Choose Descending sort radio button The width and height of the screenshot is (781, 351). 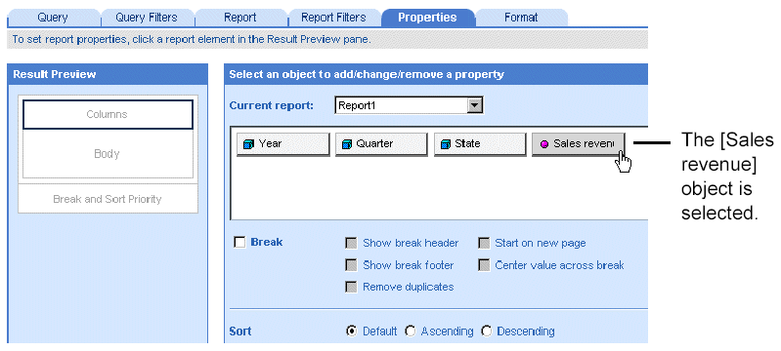[486, 331]
